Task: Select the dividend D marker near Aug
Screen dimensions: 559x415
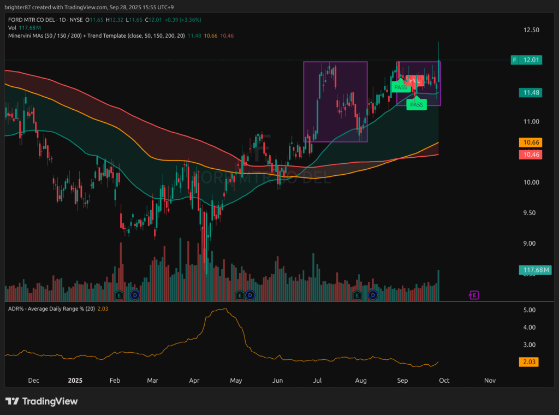Action: [373, 295]
